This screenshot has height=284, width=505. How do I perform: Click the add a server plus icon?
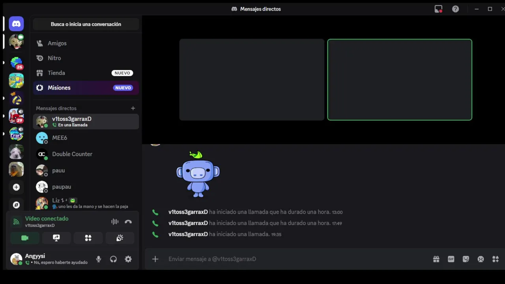tap(16, 187)
